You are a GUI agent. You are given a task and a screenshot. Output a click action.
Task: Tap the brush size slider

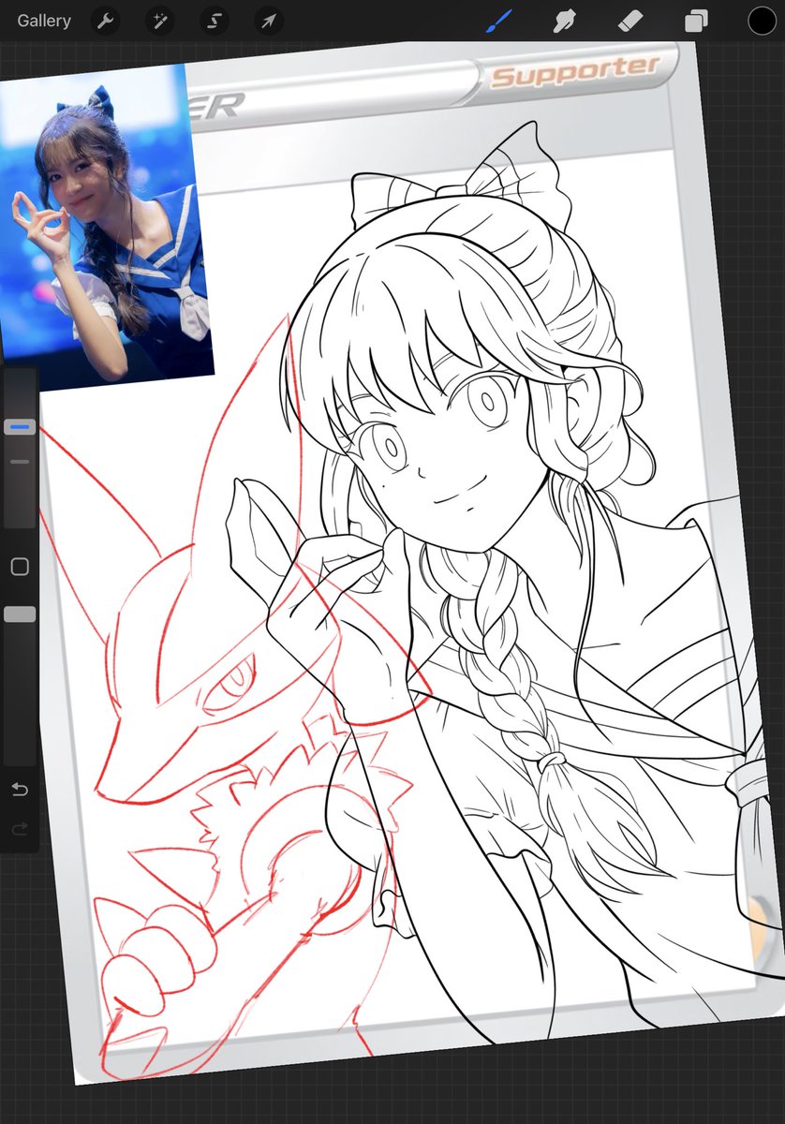(x=20, y=424)
